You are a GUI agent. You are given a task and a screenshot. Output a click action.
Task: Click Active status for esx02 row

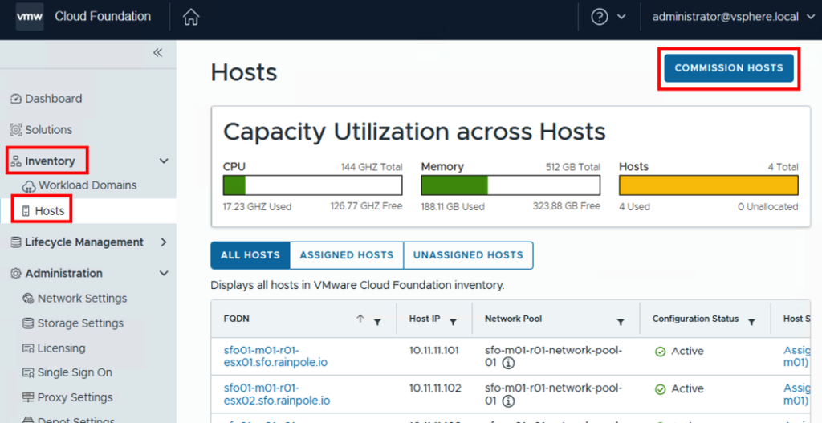(679, 389)
